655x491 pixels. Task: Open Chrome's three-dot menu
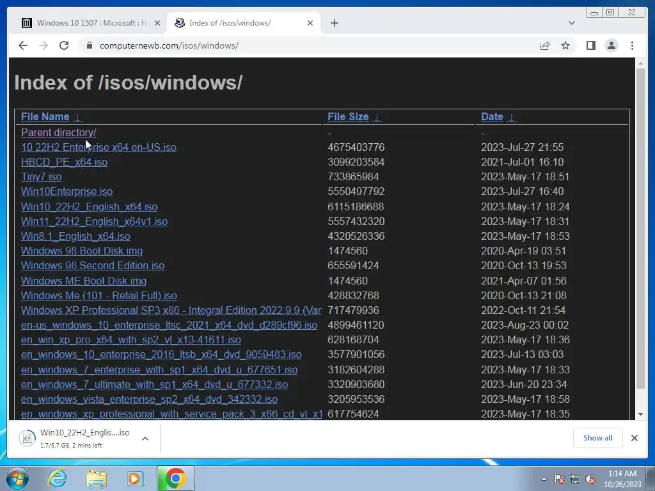click(x=632, y=45)
